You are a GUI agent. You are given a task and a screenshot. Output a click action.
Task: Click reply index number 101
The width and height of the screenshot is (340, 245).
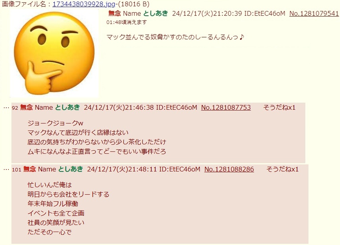(17, 169)
